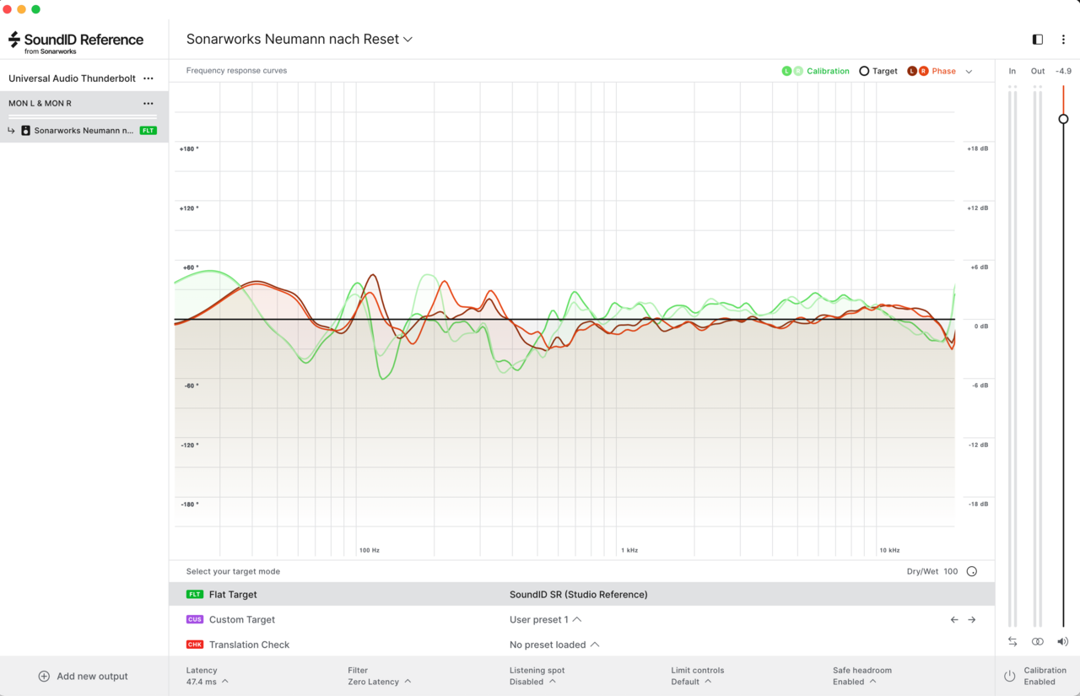Toggle right Phase curve R indicator
1080x696 pixels.
click(x=924, y=71)
